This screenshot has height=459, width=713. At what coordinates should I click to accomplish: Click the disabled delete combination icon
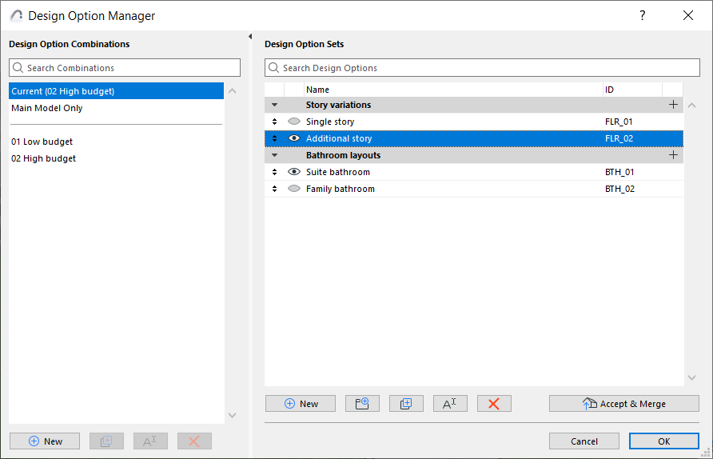tap(194, 441)
